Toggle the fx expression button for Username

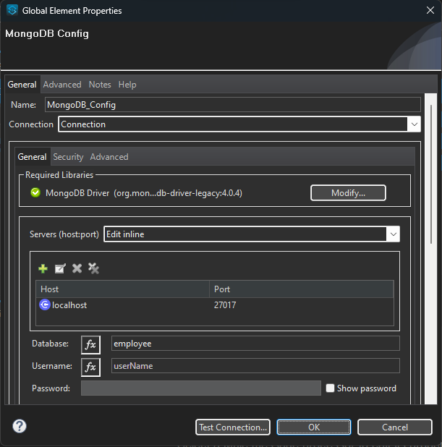[90, 367]
